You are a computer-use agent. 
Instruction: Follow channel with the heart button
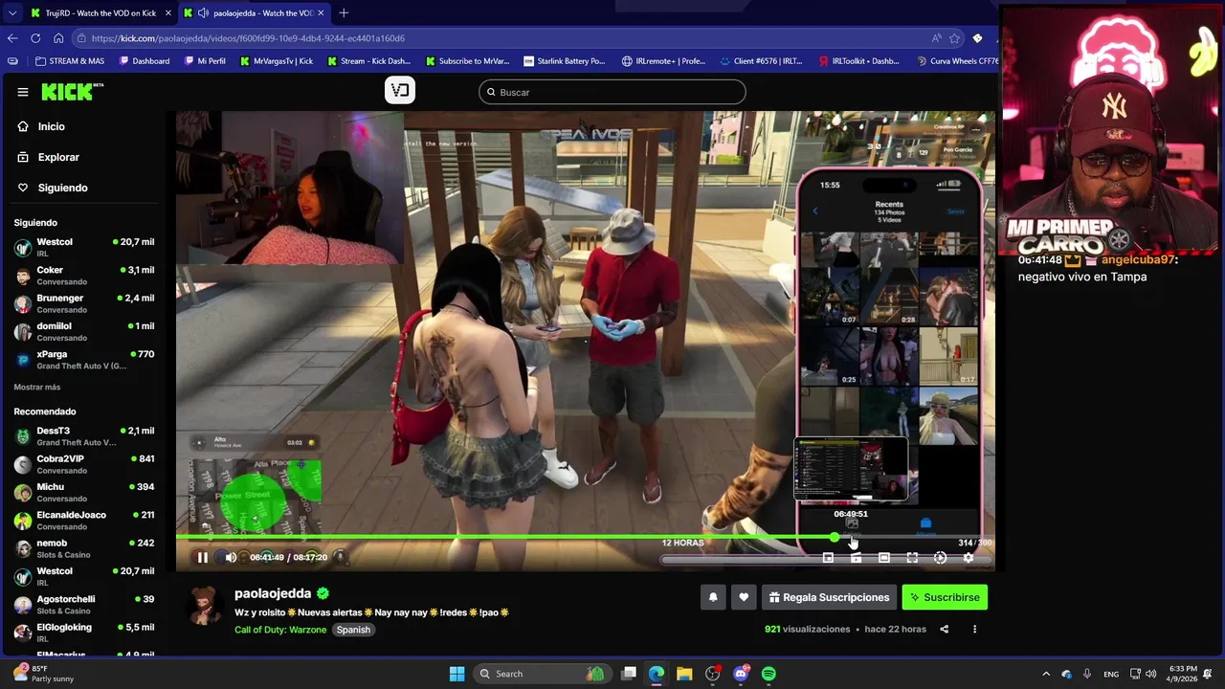[744, 597]
